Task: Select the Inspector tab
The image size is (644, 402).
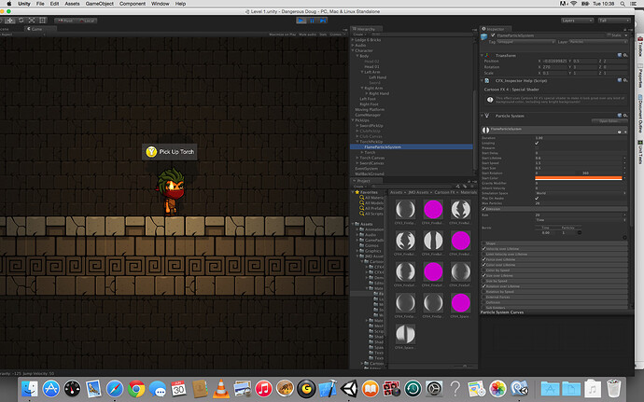Action: coord(495,29)
